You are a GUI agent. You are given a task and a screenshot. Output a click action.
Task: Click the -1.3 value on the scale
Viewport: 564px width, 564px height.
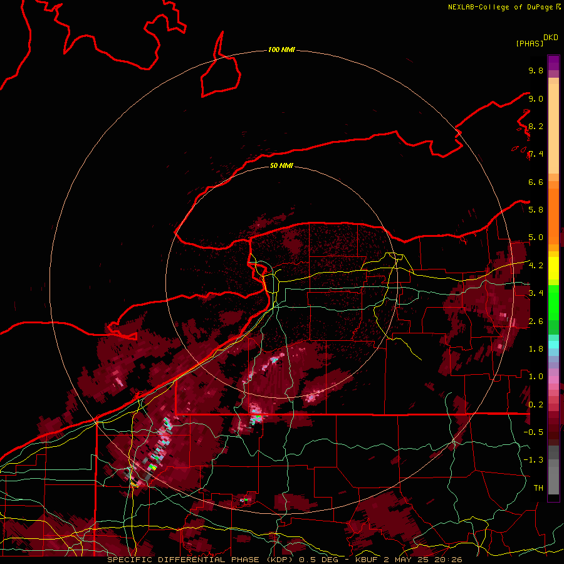pyautogui.click(x=533, y=460)
